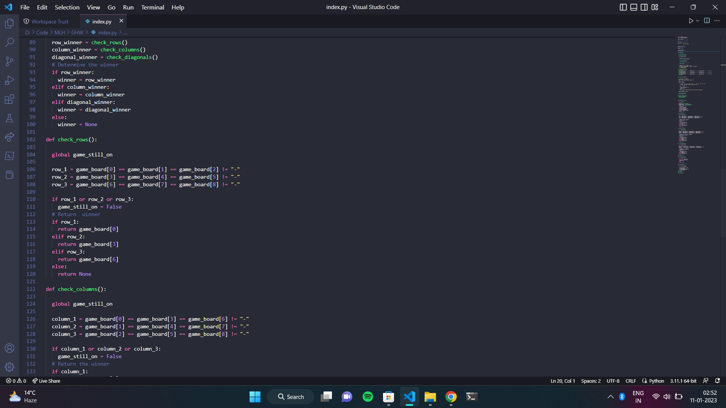Open the editor More Actions ellipsis menu
The height and width of the screenshot is (408, 726).
click(x=717, y=21)
